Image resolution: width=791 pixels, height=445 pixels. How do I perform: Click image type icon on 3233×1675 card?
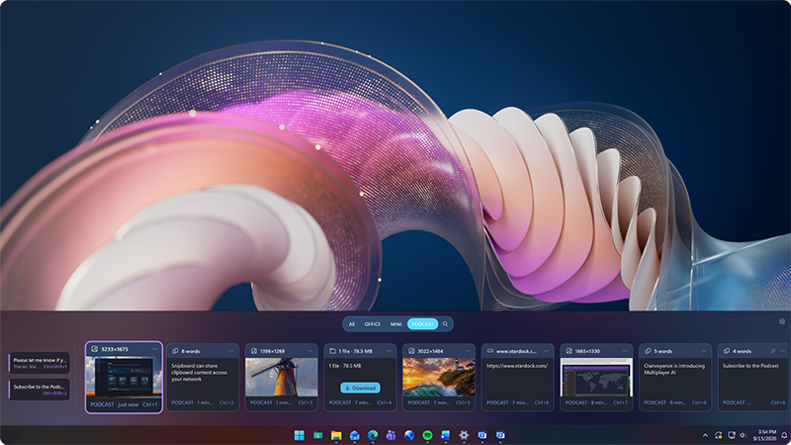(x=94, y=349)
